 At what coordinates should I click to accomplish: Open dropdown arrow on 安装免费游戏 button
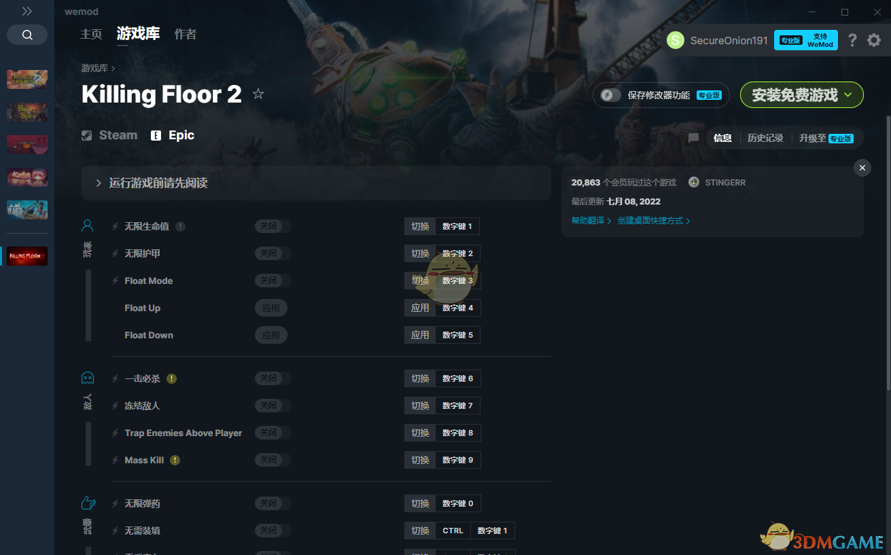(x=848, y=95)
